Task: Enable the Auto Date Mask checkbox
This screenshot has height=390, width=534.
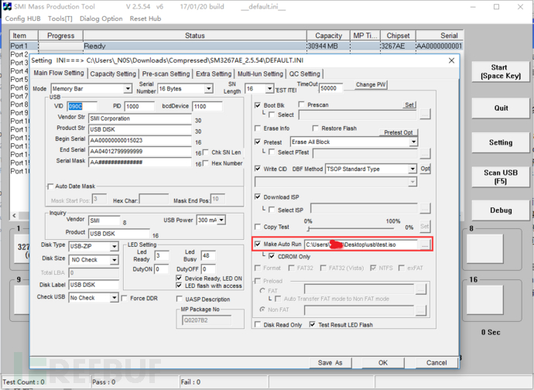Action: click(50, 186)
